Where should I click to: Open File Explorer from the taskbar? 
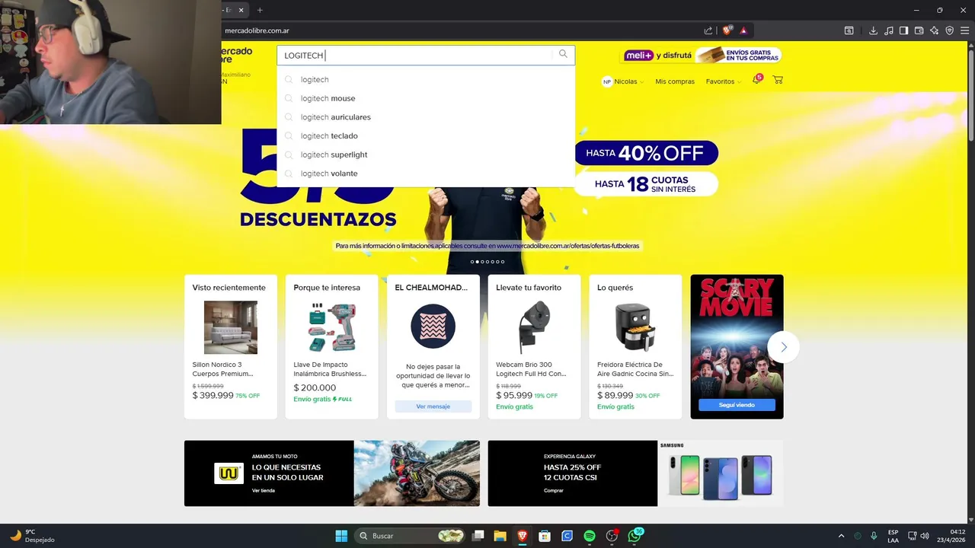[x=500, y=536]
